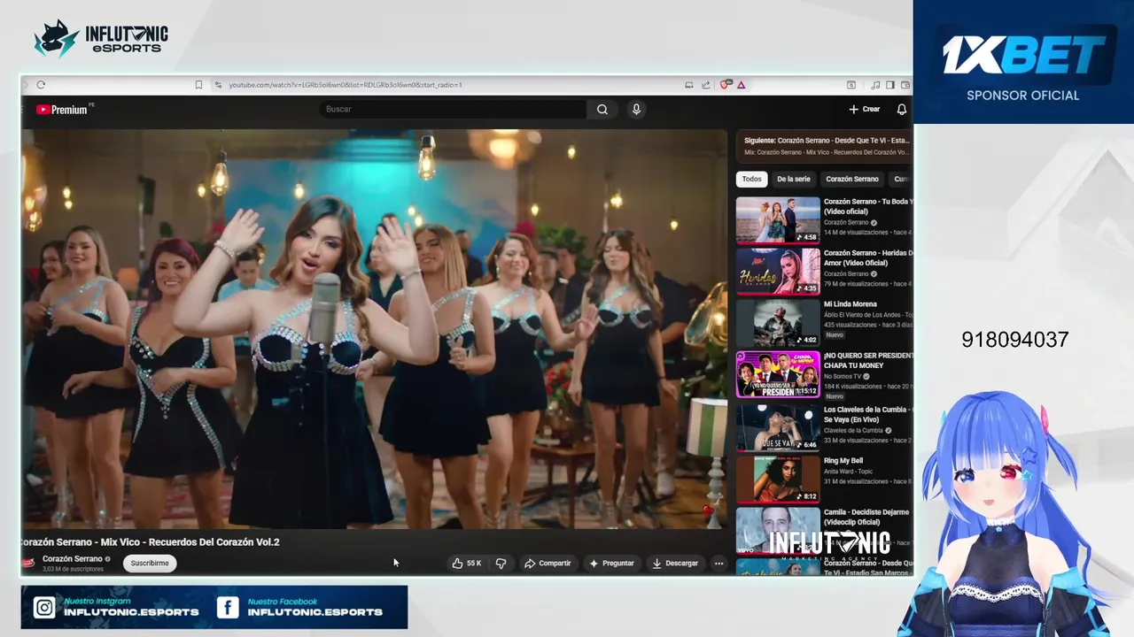Open Los Claveles de la Cumbia thumbnail

778,427
